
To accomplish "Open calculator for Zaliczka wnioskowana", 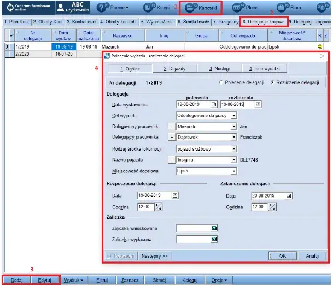I will coord(214,228).
